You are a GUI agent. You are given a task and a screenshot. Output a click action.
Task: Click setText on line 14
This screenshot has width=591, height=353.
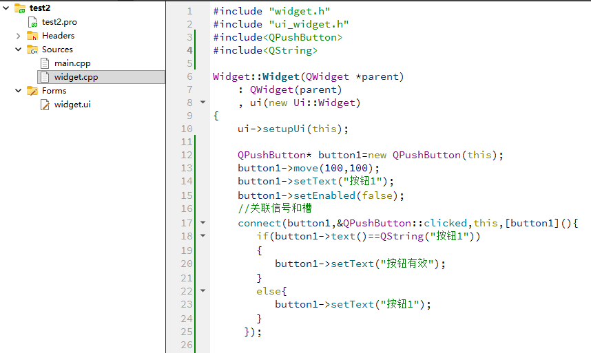click(x=315, y=182)
